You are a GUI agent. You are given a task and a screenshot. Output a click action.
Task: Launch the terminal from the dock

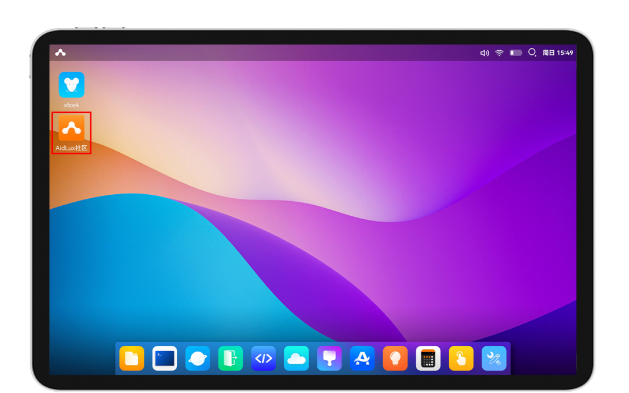(164, 358)
